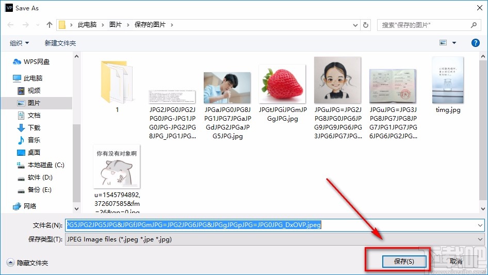
Task: Open the 组织 menu
Action: click(19, 43)
